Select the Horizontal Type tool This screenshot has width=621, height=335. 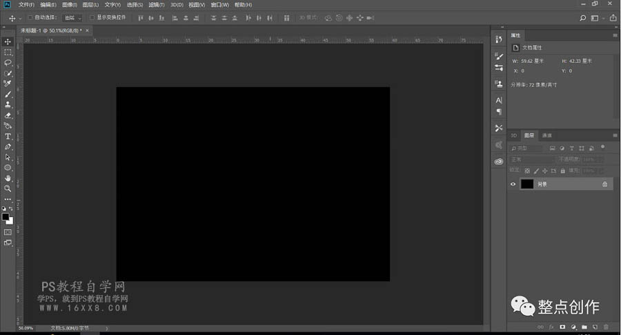point(8,136)
